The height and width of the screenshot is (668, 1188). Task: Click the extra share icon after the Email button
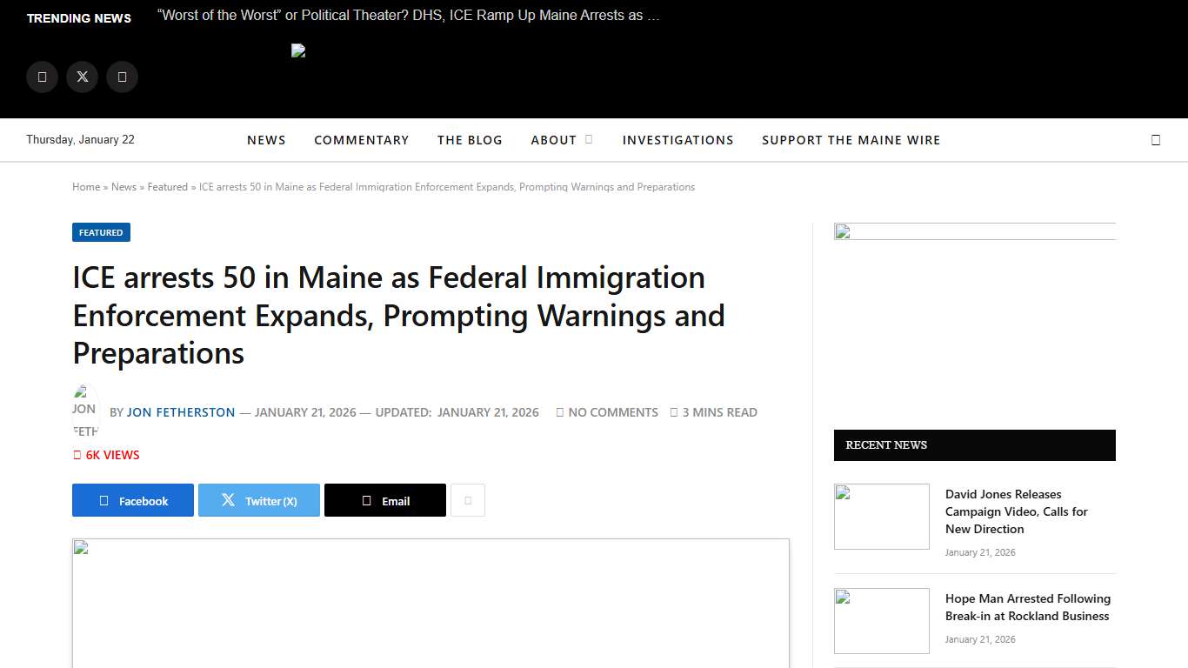click(468, 500)
